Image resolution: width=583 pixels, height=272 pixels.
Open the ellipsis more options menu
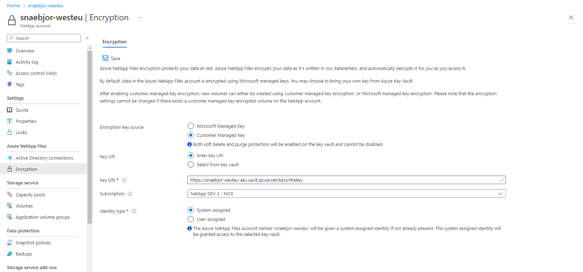[x=140, y=17]
